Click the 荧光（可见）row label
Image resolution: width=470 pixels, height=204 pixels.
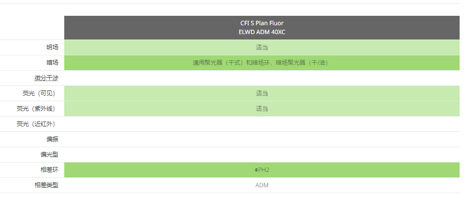pos(39,93)
